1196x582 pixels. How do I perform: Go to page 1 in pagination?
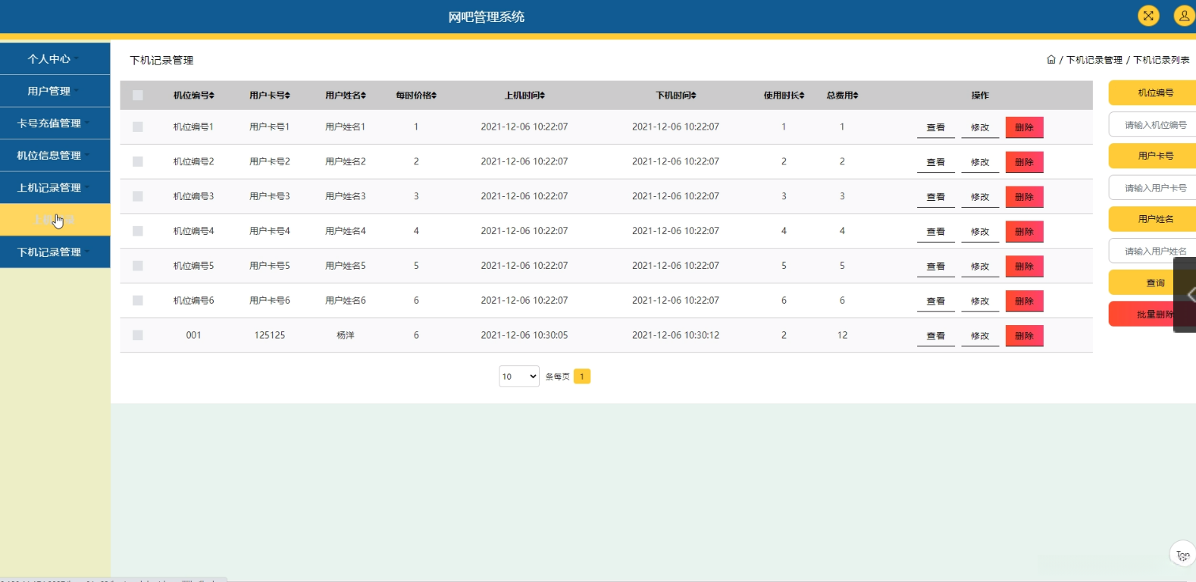tap(582, 377)
